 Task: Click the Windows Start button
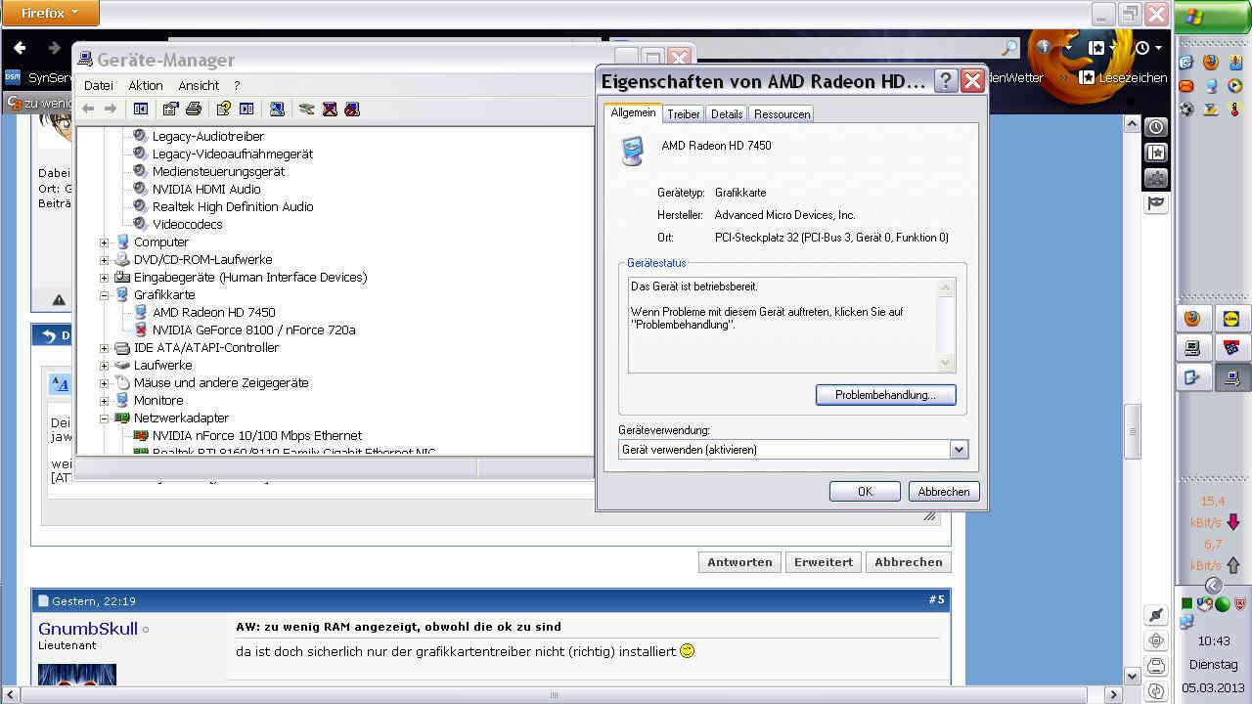pyautogui.click(x=1213, y=17)
